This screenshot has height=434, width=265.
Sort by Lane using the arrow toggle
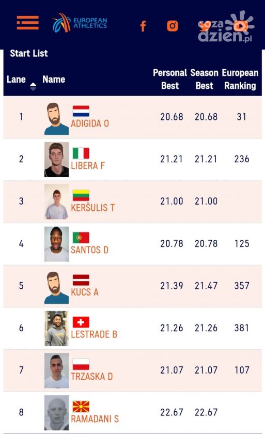[33, 87]
